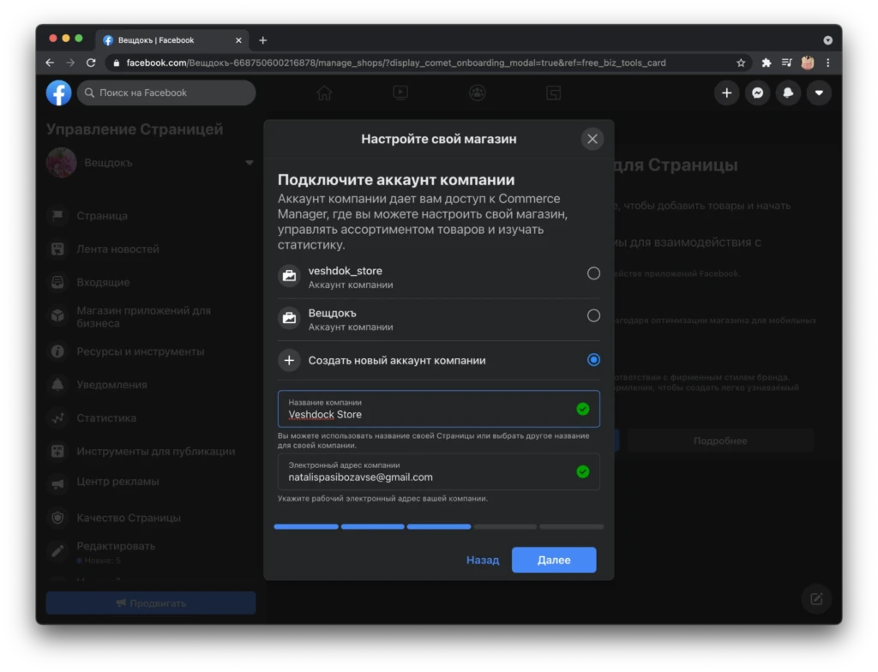The height and width of the screenshot is (672, 878).
Task: Click the Статистика chart icon
Action: pos(57,418)
